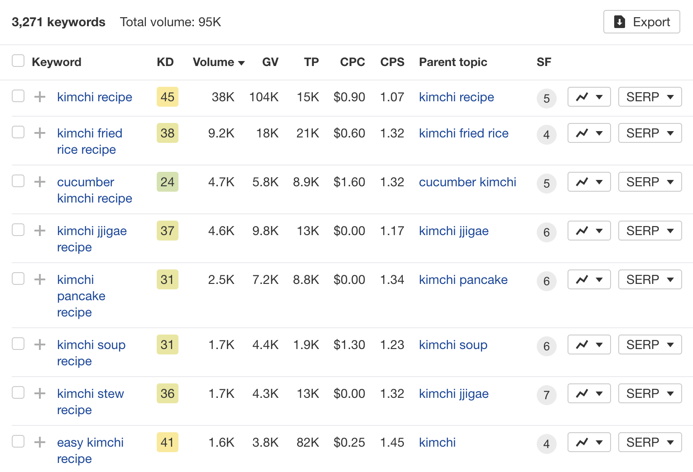
Task: Click the plus icon beside kimchi fried rice recipe
Action: point(40,133)
